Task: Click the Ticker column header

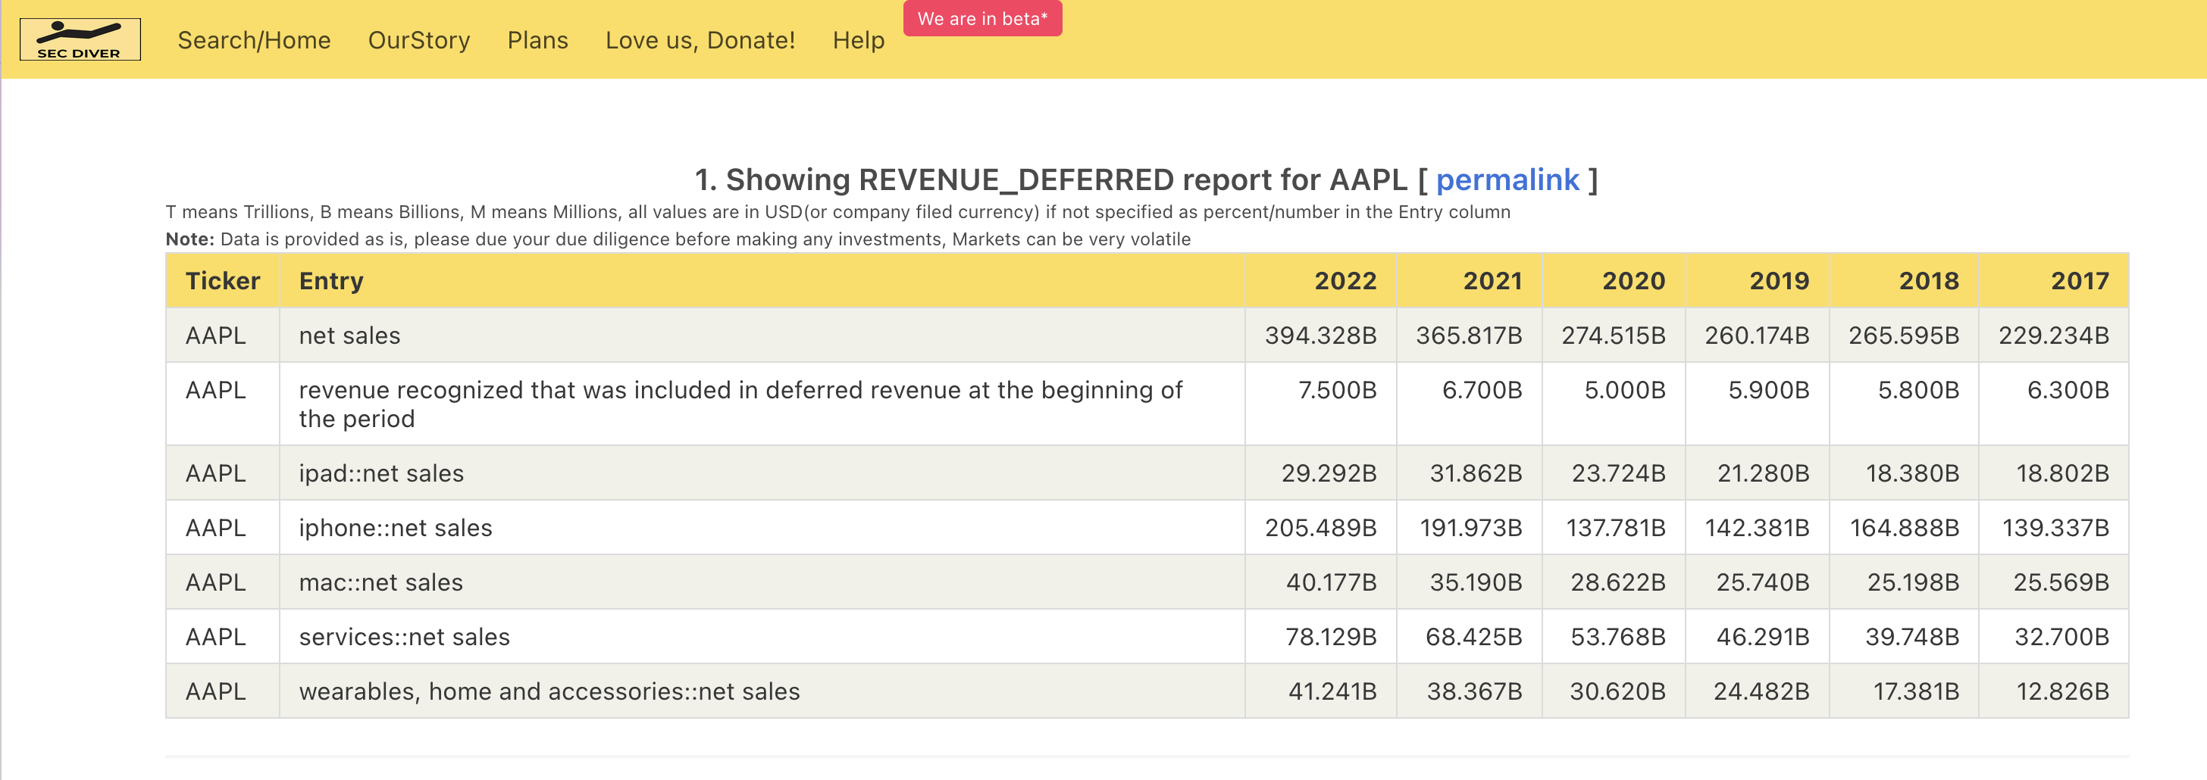Action: [223, 281]
